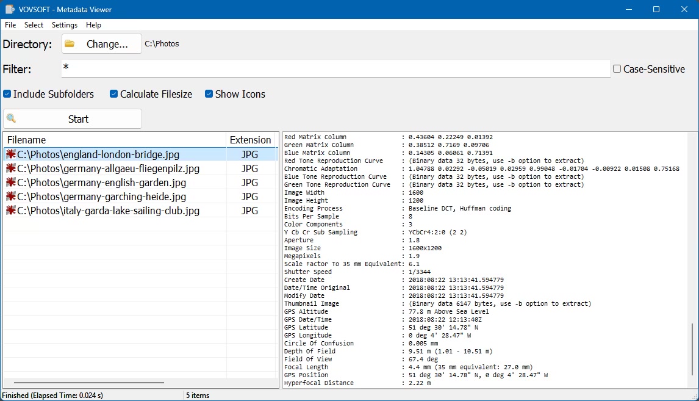Sort the list by Filename column header
The height and width of the screenshot is (401, 699).
pyautogui.click(x=115, y=140)
